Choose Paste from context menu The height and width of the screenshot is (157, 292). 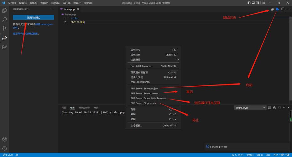coord(154,119)
